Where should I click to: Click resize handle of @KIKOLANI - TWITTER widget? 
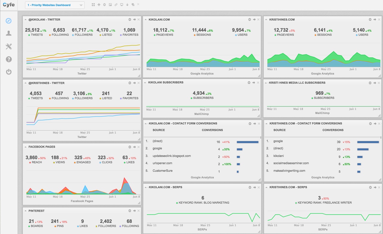139,76
